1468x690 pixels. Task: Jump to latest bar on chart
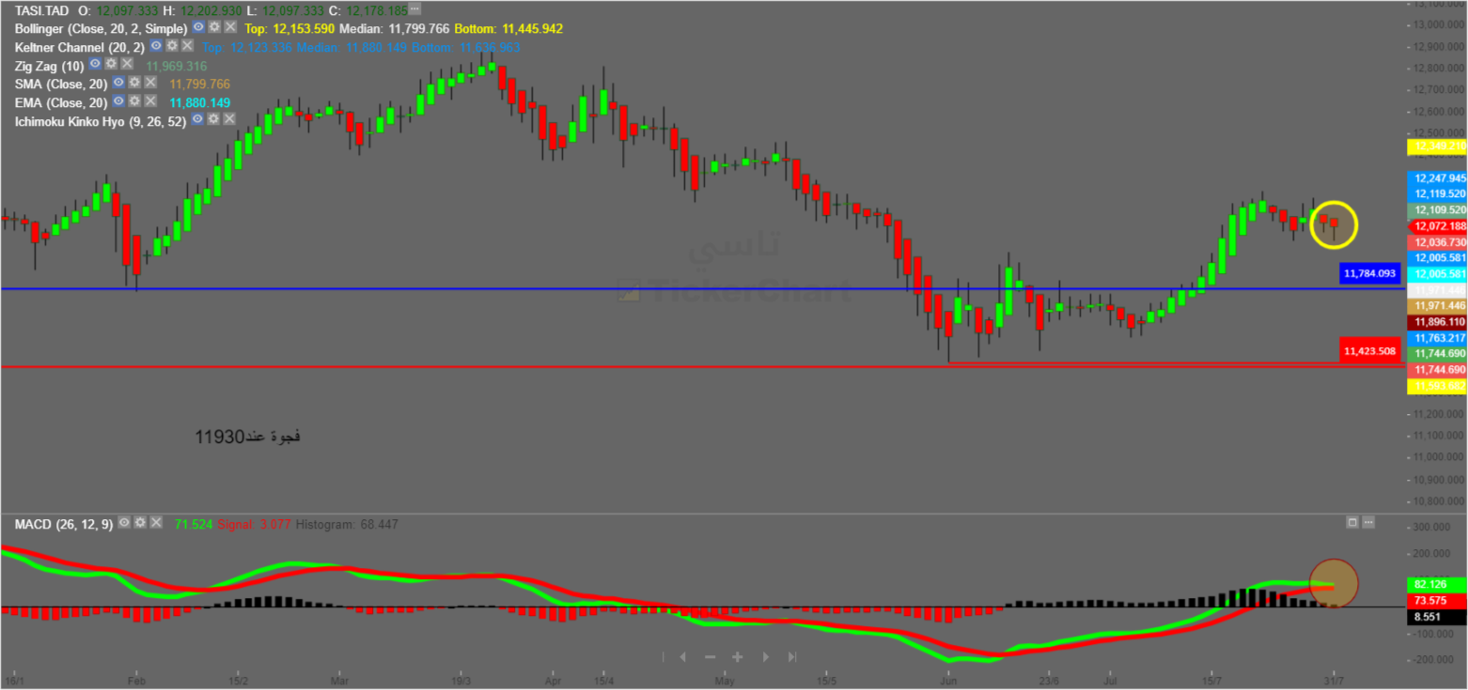point(792,656)
